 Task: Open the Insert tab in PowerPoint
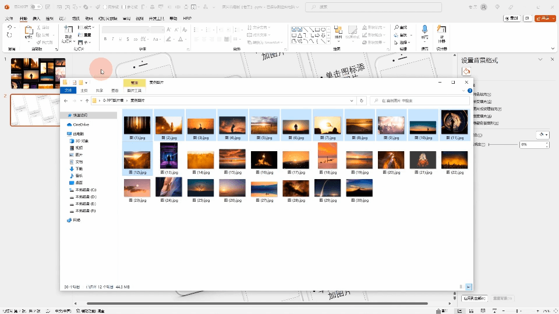pyautogui.click(x=36, y=19)
